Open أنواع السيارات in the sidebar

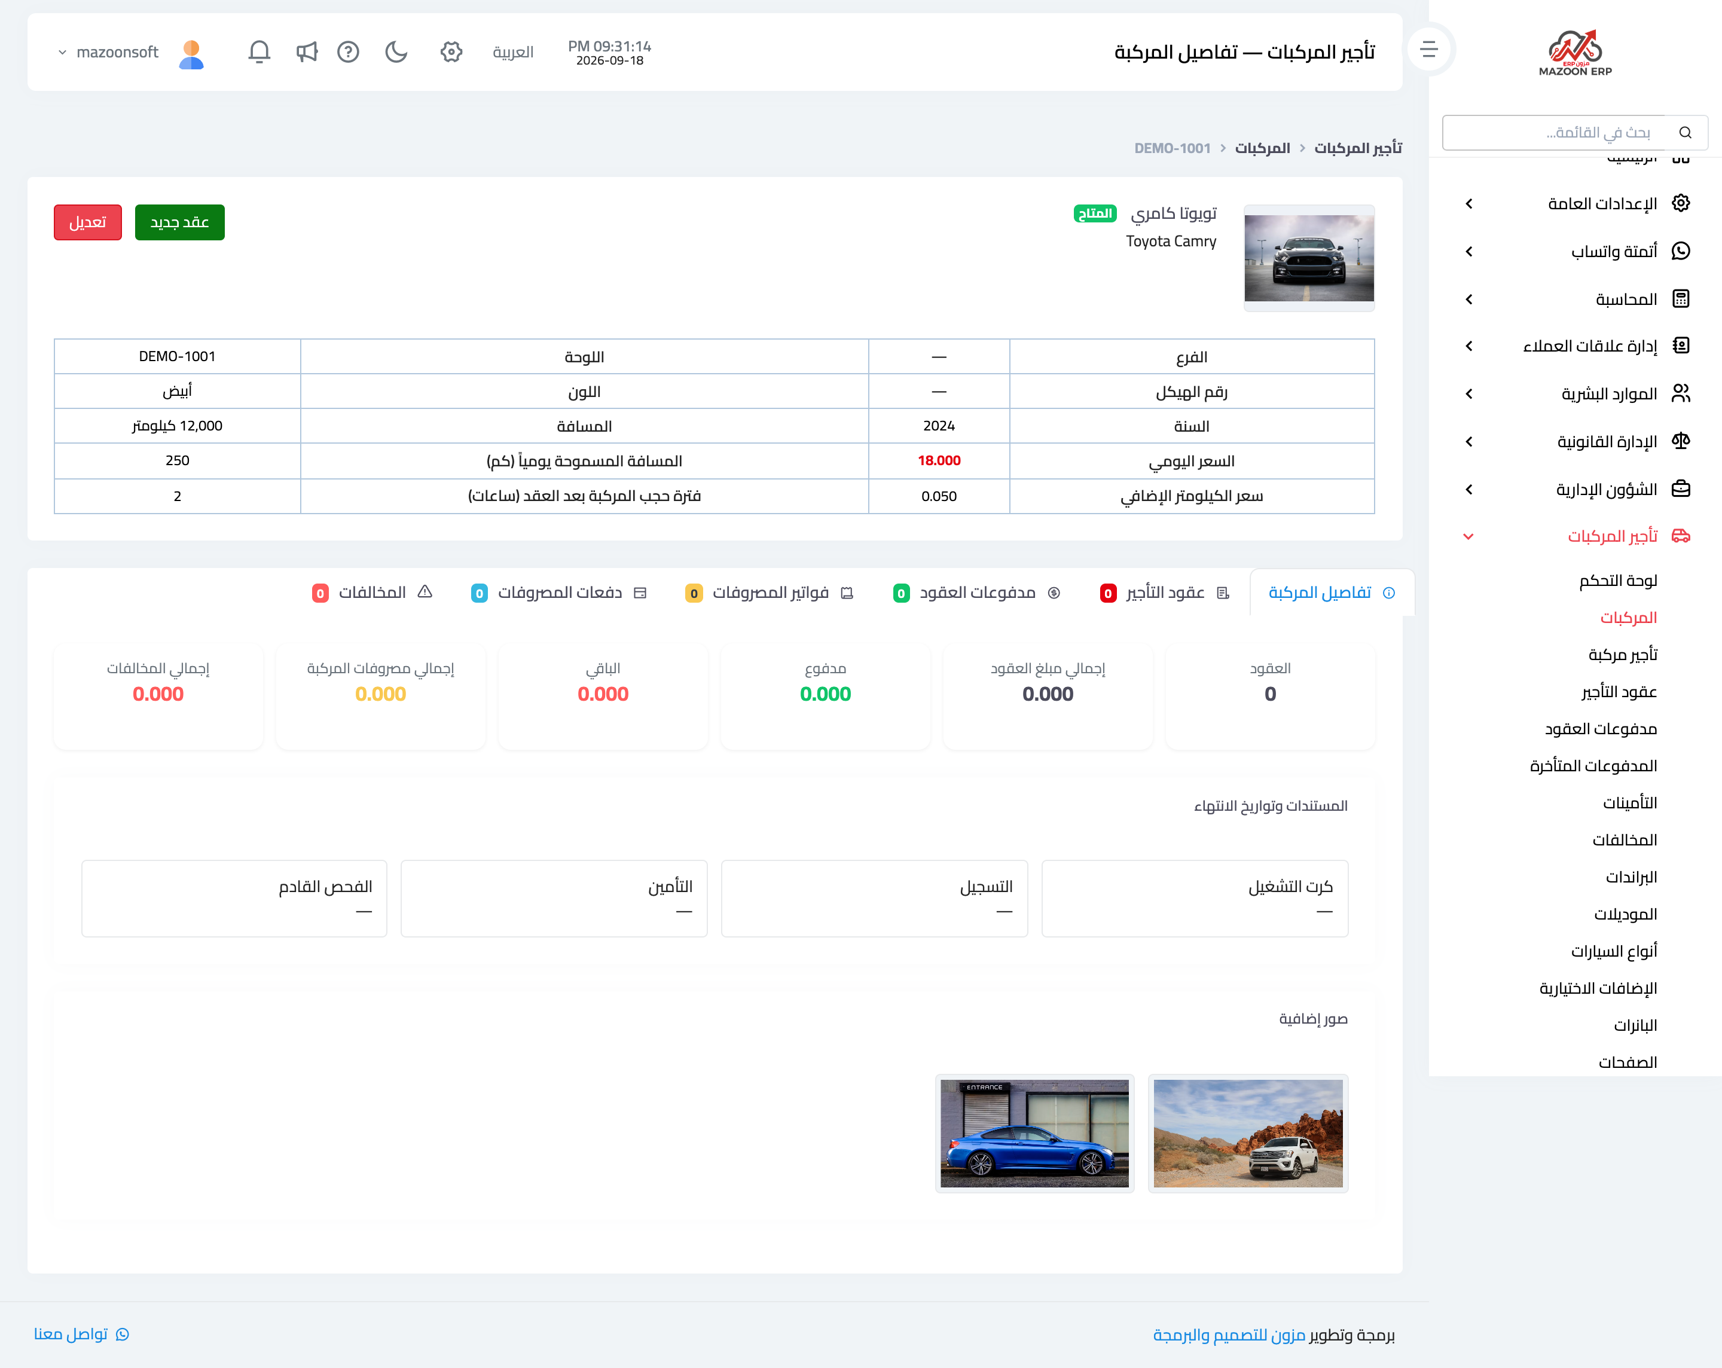pos(1614,951)
